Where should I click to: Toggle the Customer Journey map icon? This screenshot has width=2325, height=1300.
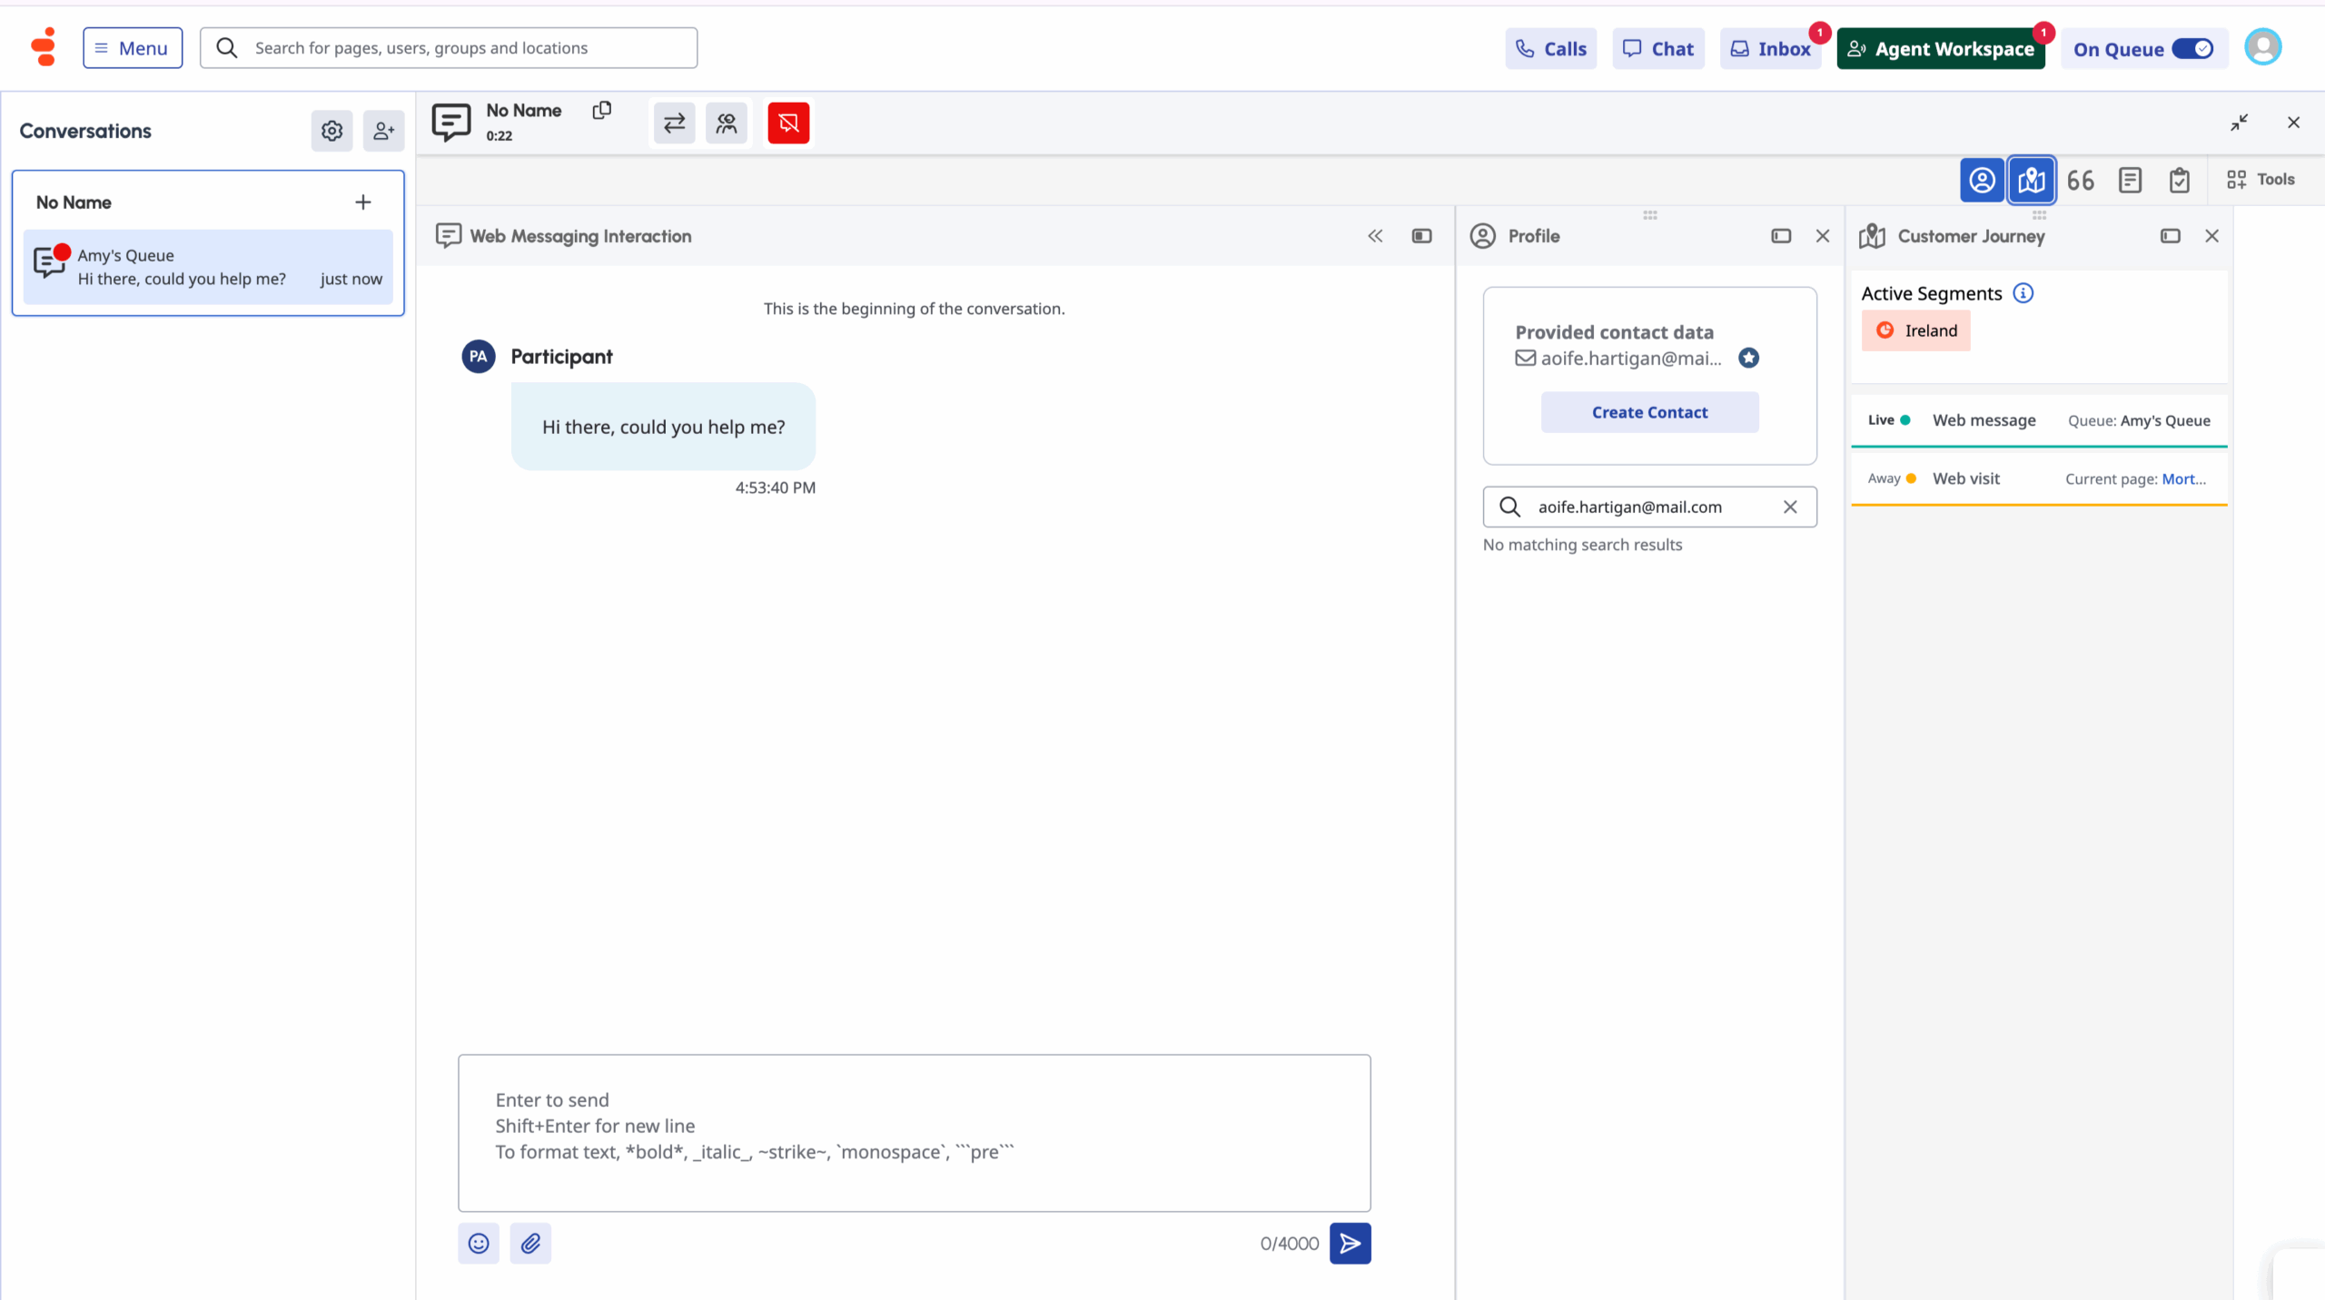2031,180
